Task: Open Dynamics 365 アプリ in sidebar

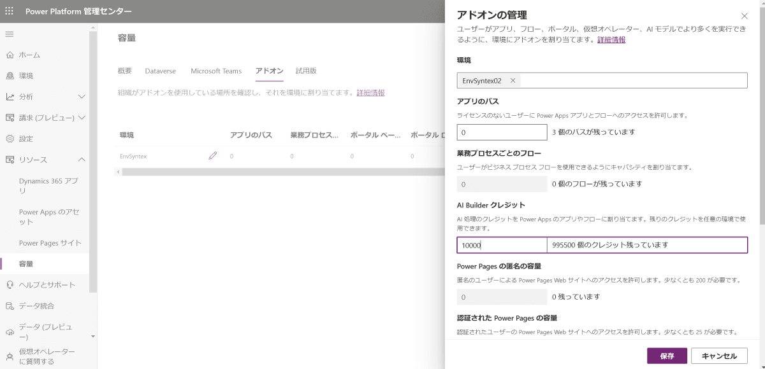Action: pyautogui.click(x=50, y=186)
